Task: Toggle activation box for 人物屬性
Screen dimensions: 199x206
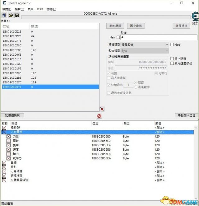Action: 4,132
